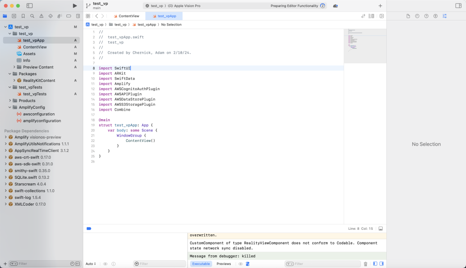Open the Find navigator magnifying glass
The width and height of the screenshot is (466, 268).
(32, 15)
